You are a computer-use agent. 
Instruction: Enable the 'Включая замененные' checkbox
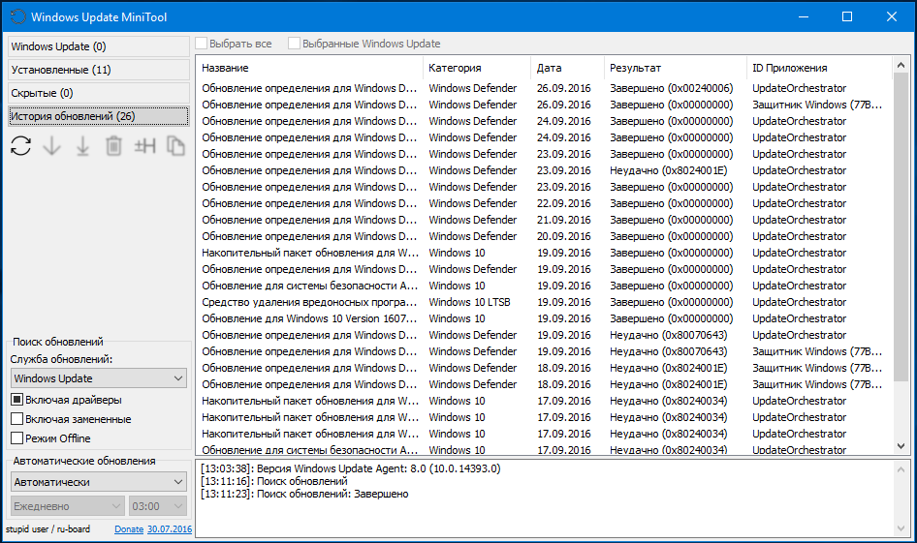16,419
